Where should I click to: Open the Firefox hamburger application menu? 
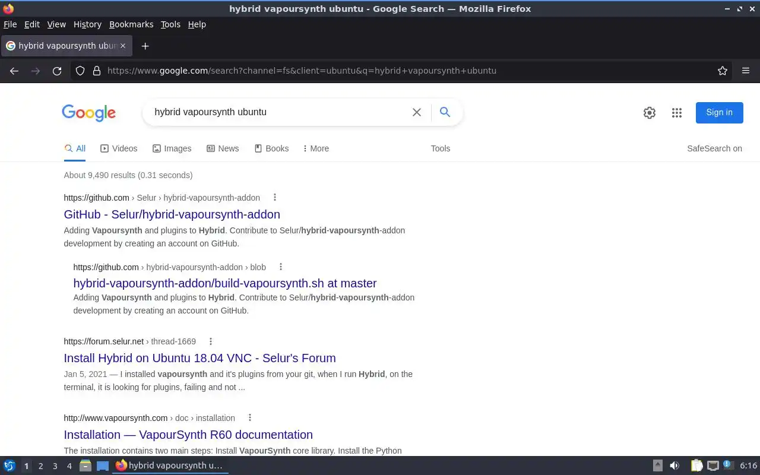click(746, 71)
